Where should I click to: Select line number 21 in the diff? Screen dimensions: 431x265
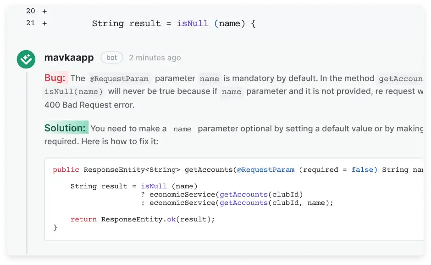click(30, 23)
